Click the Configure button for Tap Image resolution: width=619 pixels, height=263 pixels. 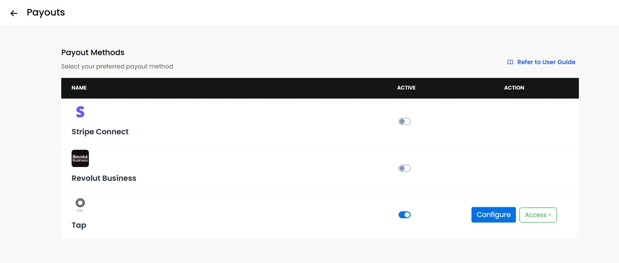493,215
